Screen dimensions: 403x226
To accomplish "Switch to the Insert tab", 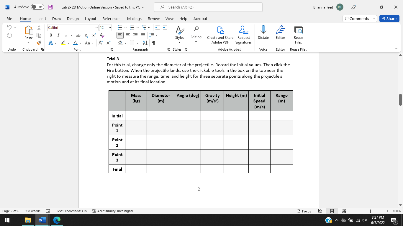I will [41, 19].
